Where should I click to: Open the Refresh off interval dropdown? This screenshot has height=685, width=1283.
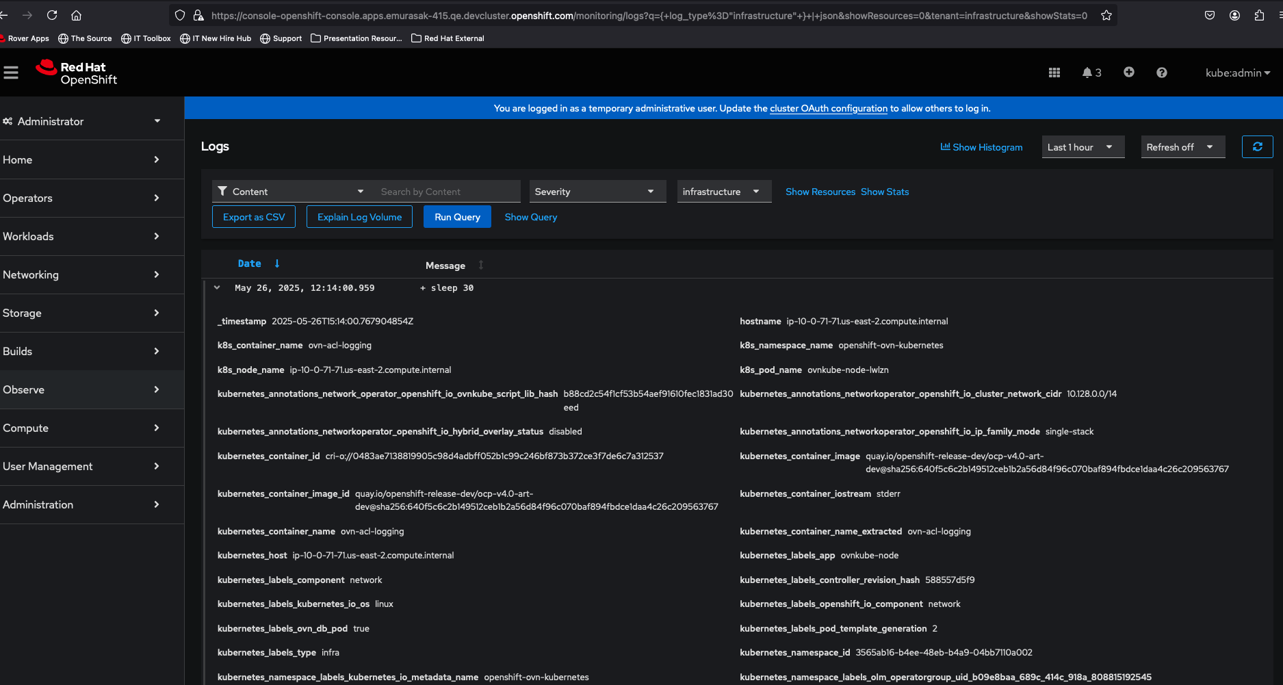pyautogui.click(x=1182, y=147)
